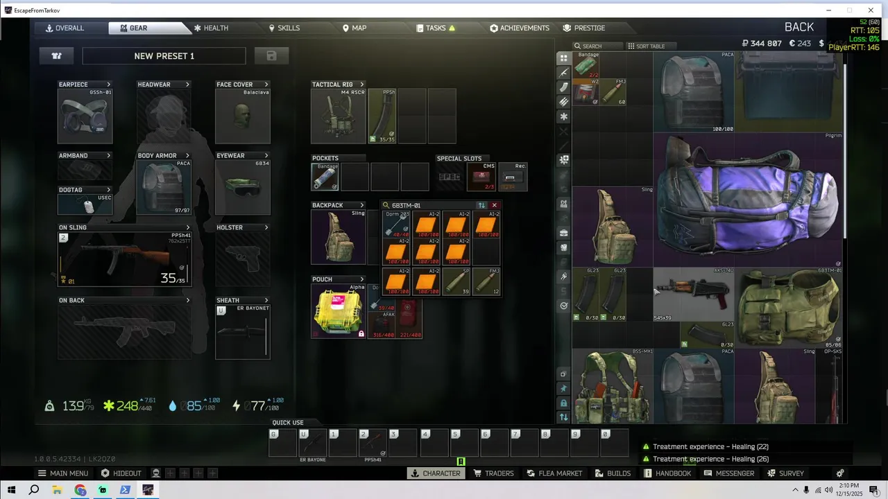This screenshot has width=888, height=499.
Task: Expand the On Sling slot arrow
Action: 187,227
